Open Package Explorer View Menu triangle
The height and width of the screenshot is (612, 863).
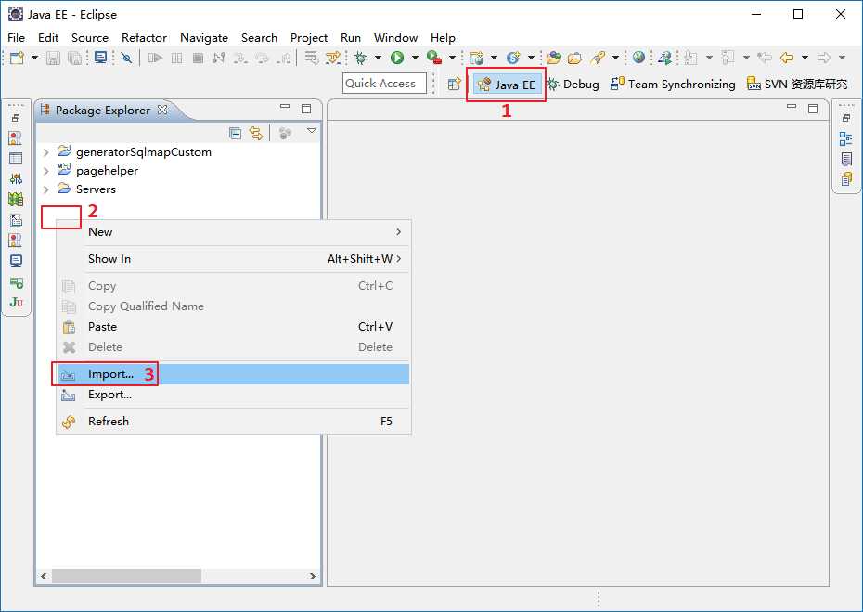[x=312, y=131]
